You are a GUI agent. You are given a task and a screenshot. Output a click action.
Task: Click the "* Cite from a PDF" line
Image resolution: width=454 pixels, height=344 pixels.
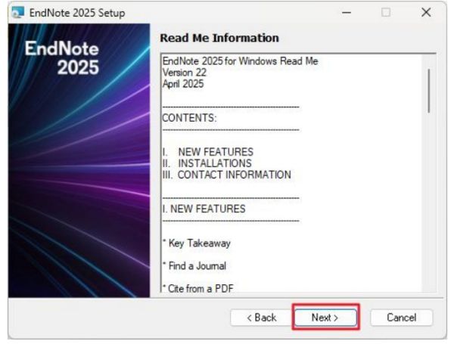[x=196, y=288]
